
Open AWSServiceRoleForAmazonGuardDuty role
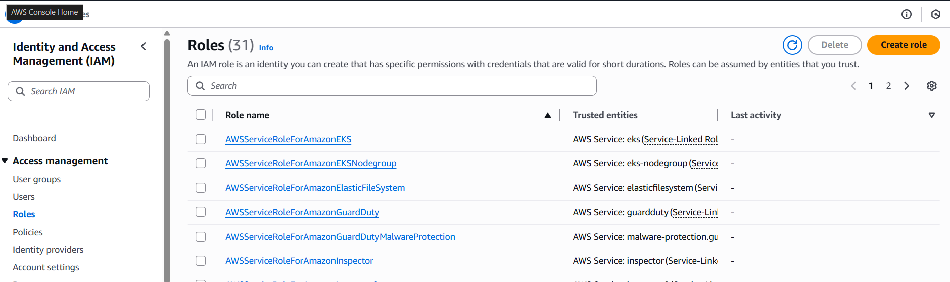[x=302, y=212]
